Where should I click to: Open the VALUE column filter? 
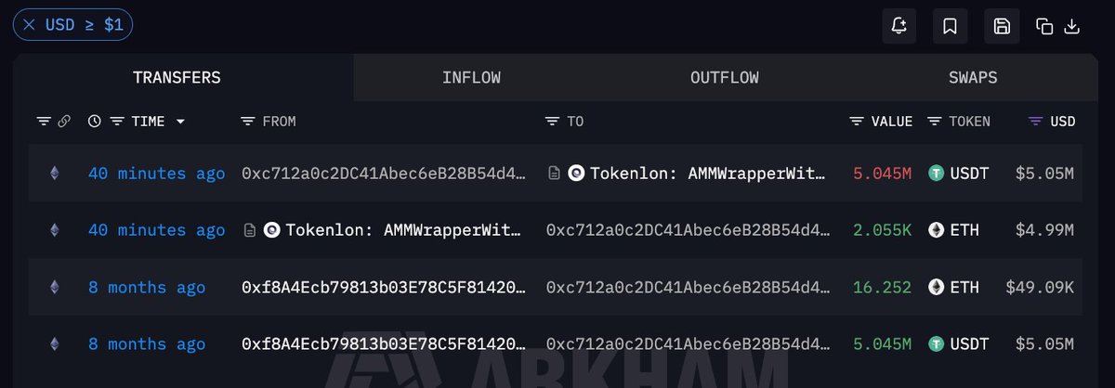pos(857,122)
